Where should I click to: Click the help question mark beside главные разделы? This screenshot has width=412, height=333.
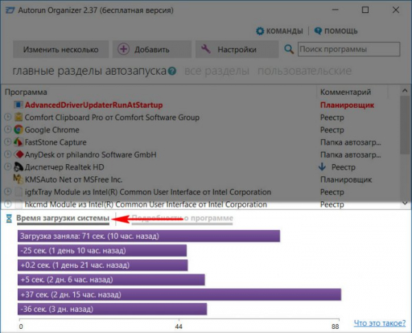(172, 71)
